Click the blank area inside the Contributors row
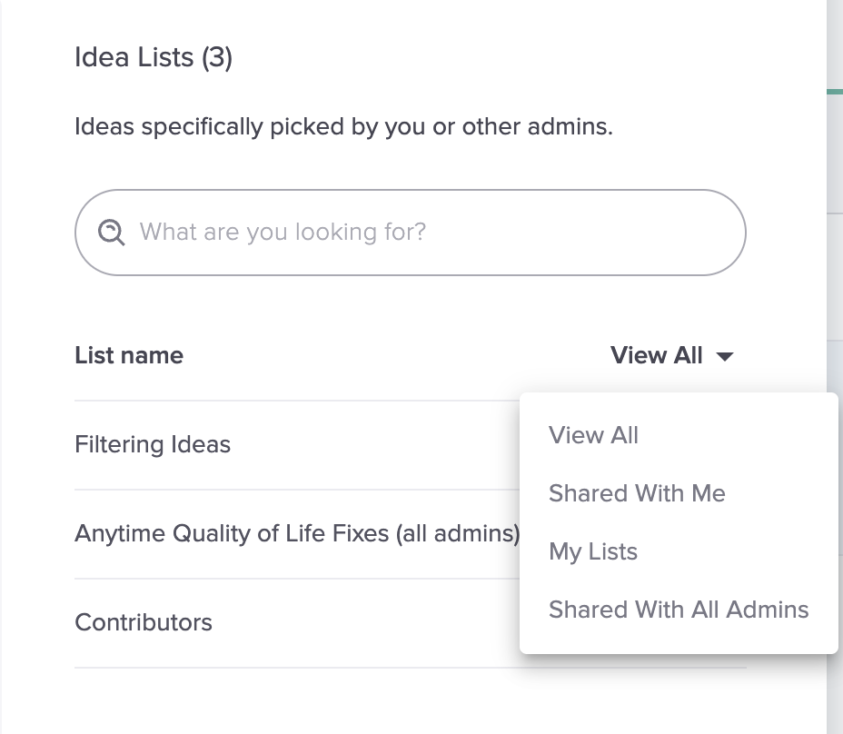This screenshot has height=734, width=843. (365, 622)
